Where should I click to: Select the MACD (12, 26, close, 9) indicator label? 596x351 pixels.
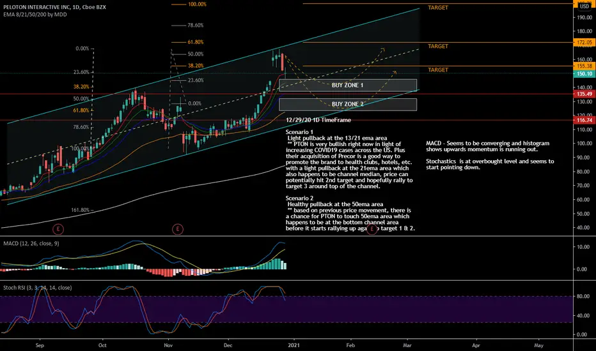click(x=31, y=243)
